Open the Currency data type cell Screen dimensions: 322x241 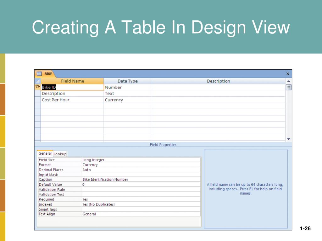click(127, 100)
